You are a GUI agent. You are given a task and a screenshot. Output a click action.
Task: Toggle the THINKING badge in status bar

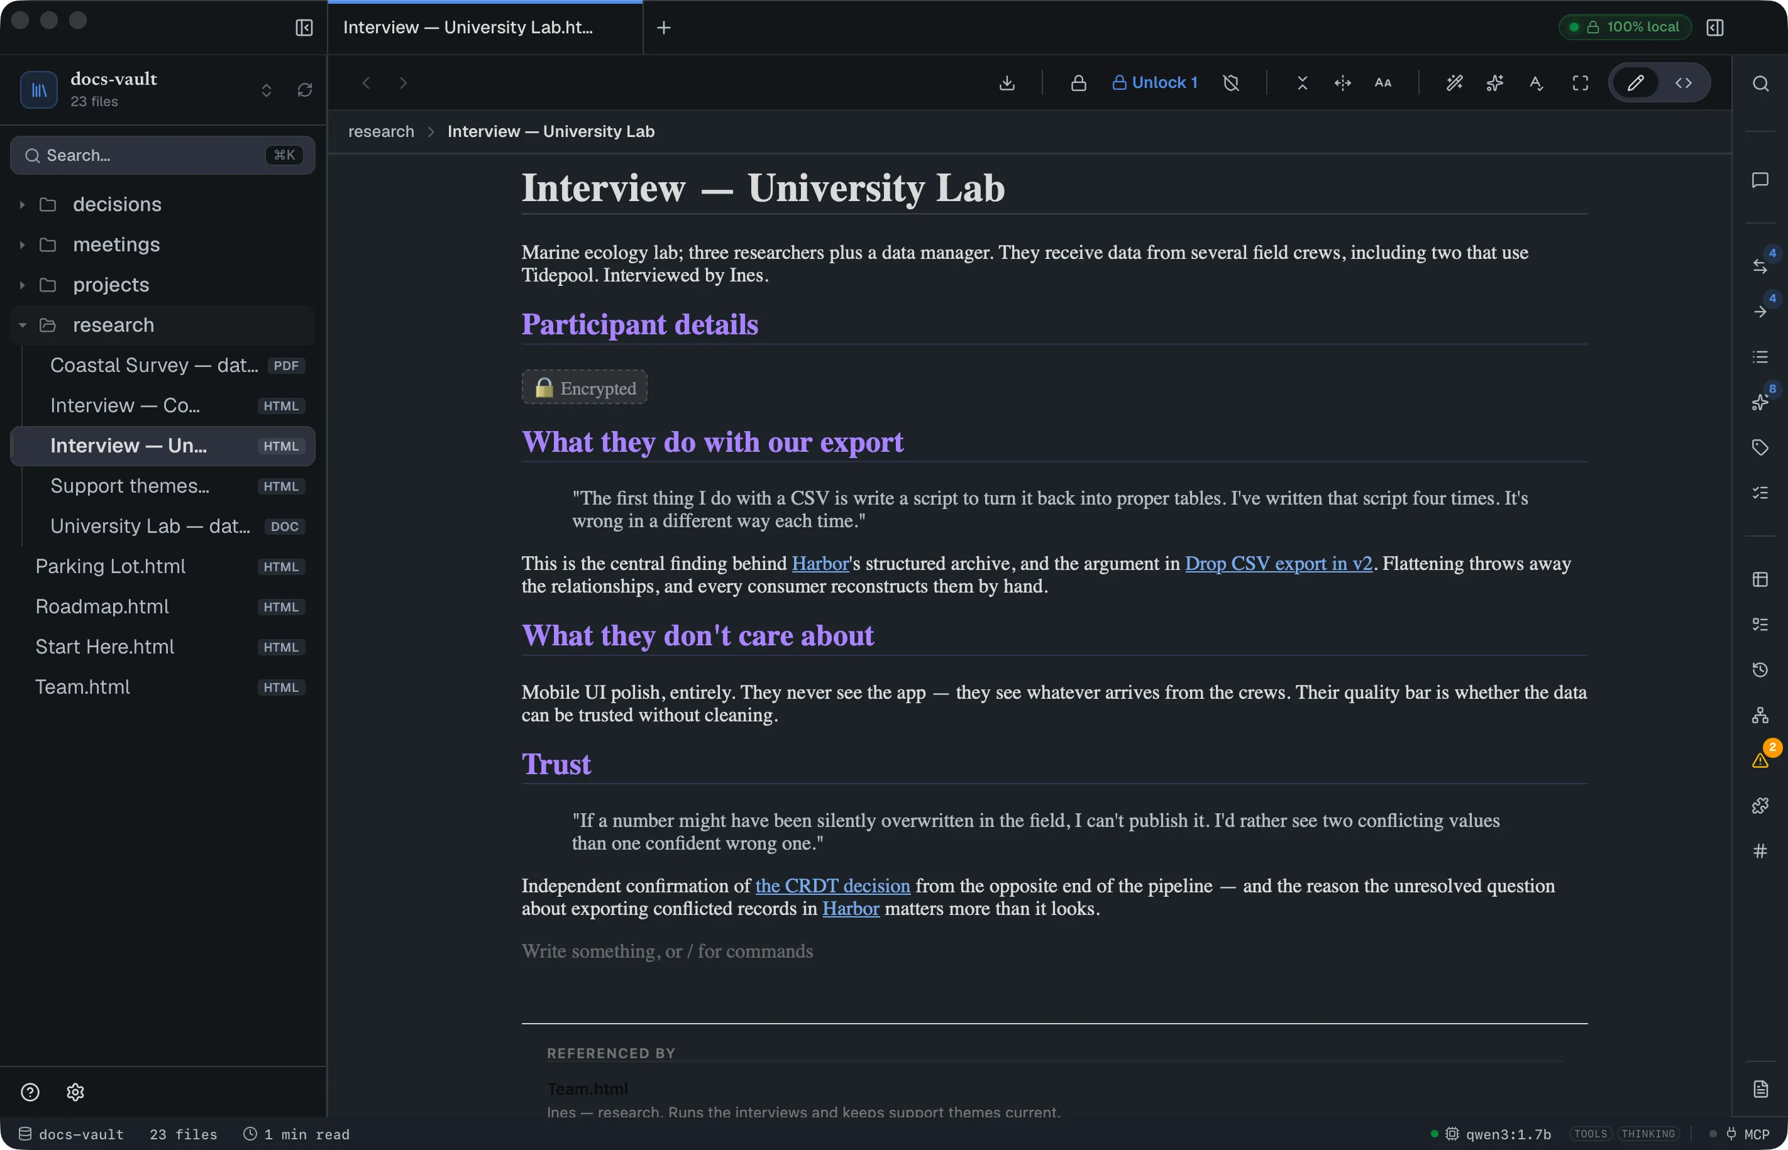[x=1648, y=1134]
